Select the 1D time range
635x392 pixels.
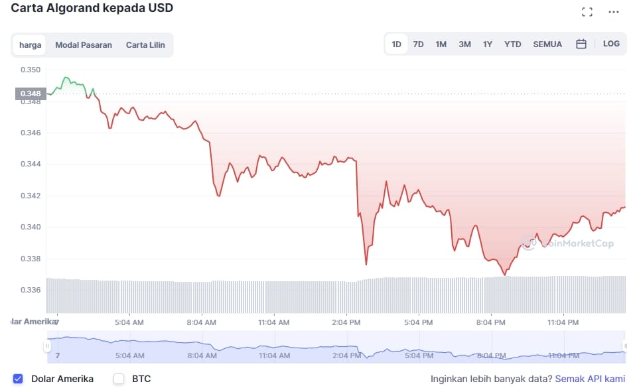click(396, 44)
